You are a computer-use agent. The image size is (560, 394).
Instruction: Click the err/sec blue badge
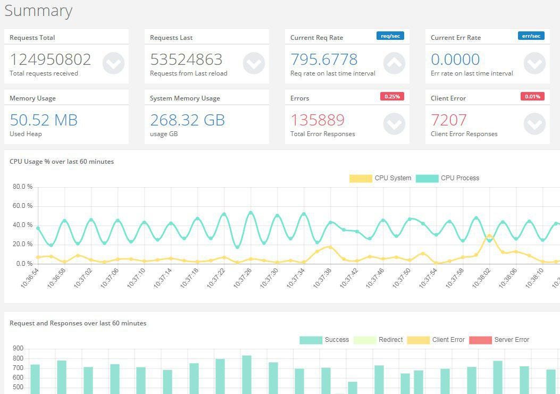click(x=531, y=36)
